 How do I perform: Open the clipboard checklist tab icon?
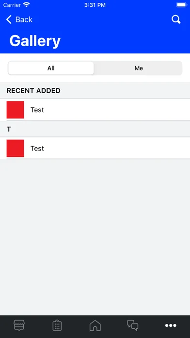57,325
